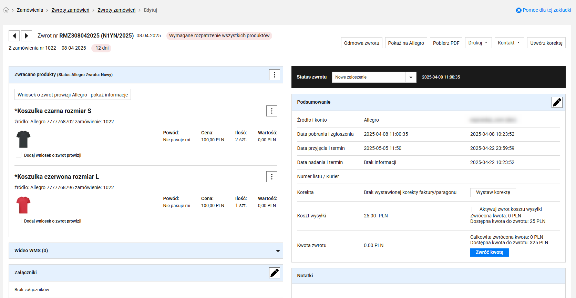Open Pomoc dla tej zakładki link

click(x=547, y=10)
